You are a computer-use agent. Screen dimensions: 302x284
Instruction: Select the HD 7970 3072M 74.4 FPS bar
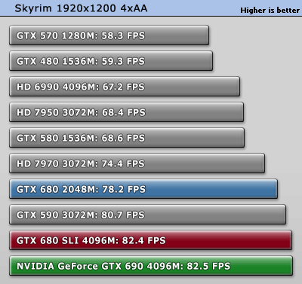137,163
